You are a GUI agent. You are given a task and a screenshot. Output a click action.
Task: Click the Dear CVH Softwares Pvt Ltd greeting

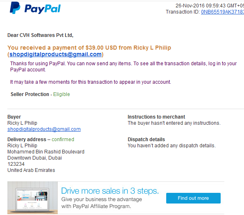tap(40, 35)
